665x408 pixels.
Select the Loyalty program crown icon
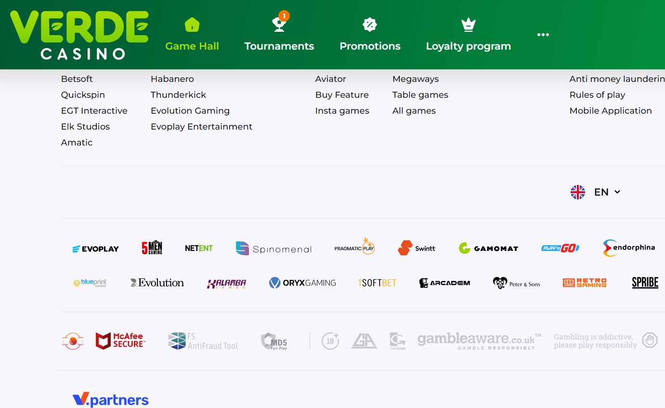[468, 25]
